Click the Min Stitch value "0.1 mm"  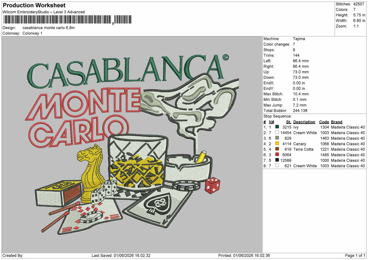pos(300,99)
